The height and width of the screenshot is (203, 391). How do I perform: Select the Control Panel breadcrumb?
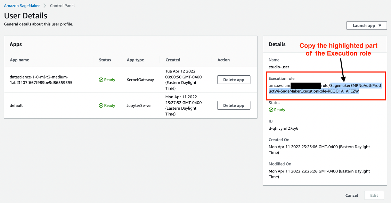coord(62,6)
